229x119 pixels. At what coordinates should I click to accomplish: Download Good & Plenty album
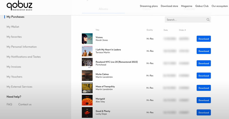tap(204, 112)
